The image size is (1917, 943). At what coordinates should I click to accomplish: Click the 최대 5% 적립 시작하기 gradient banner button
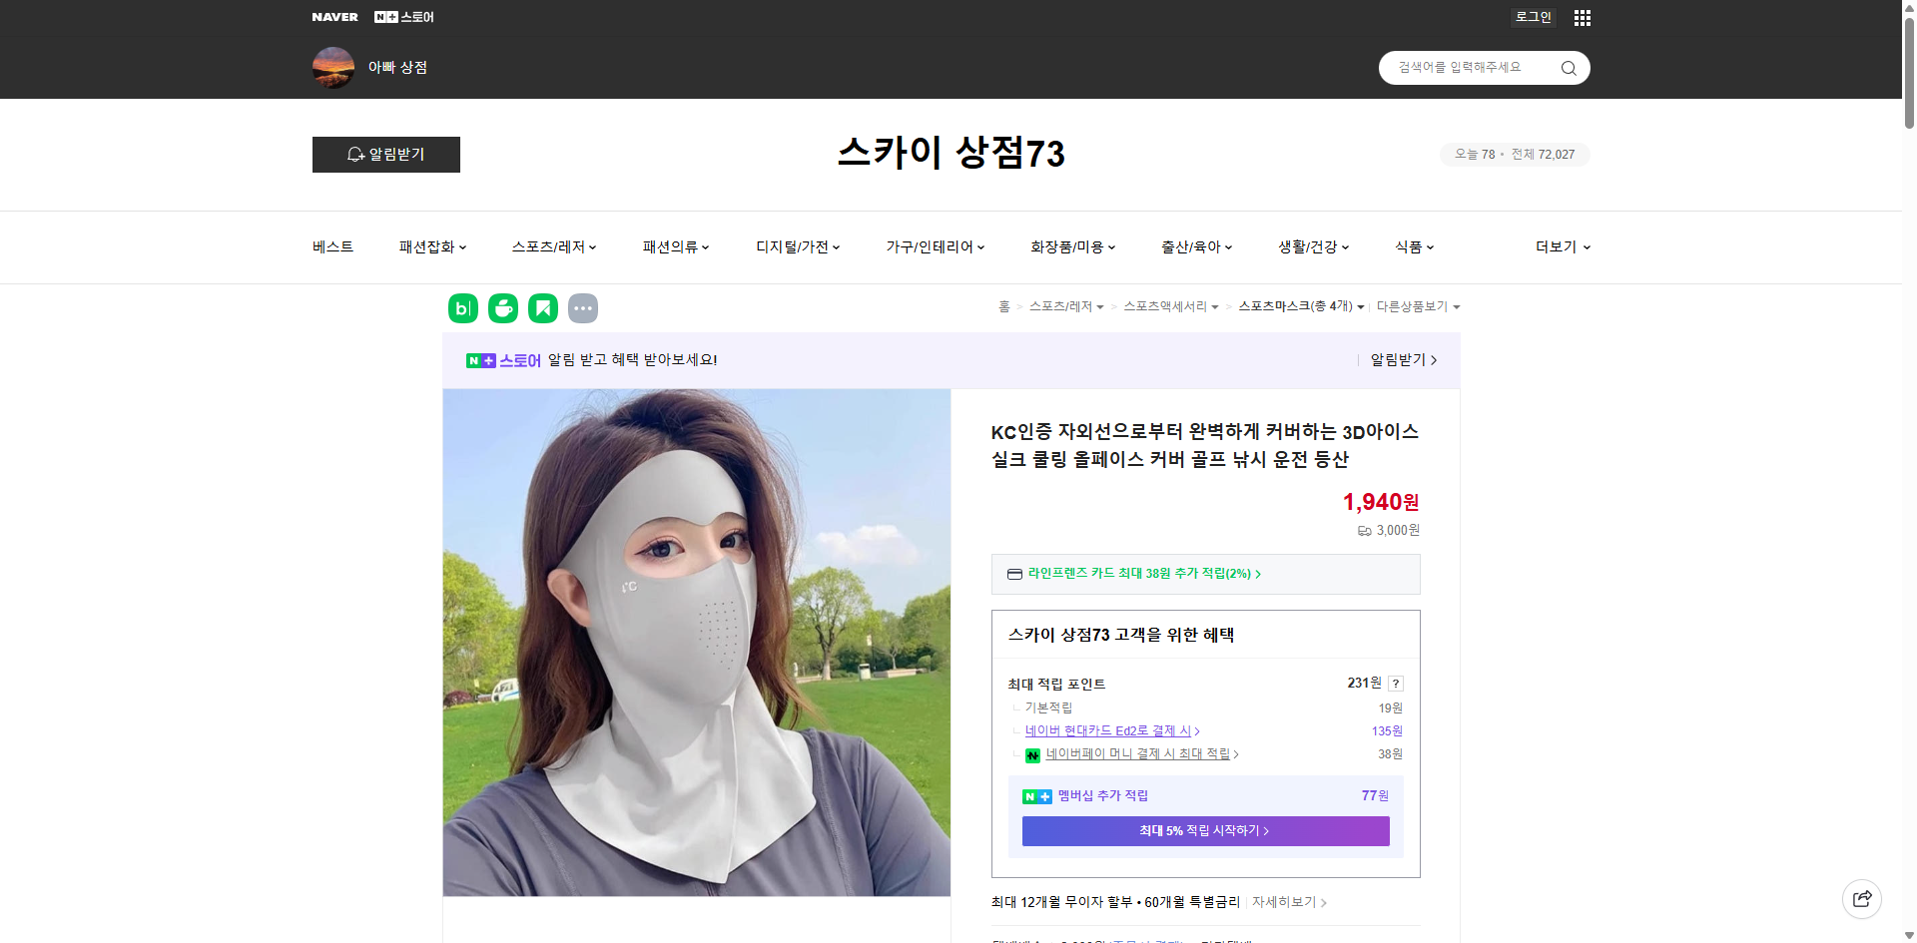[x=1204, y=830]
